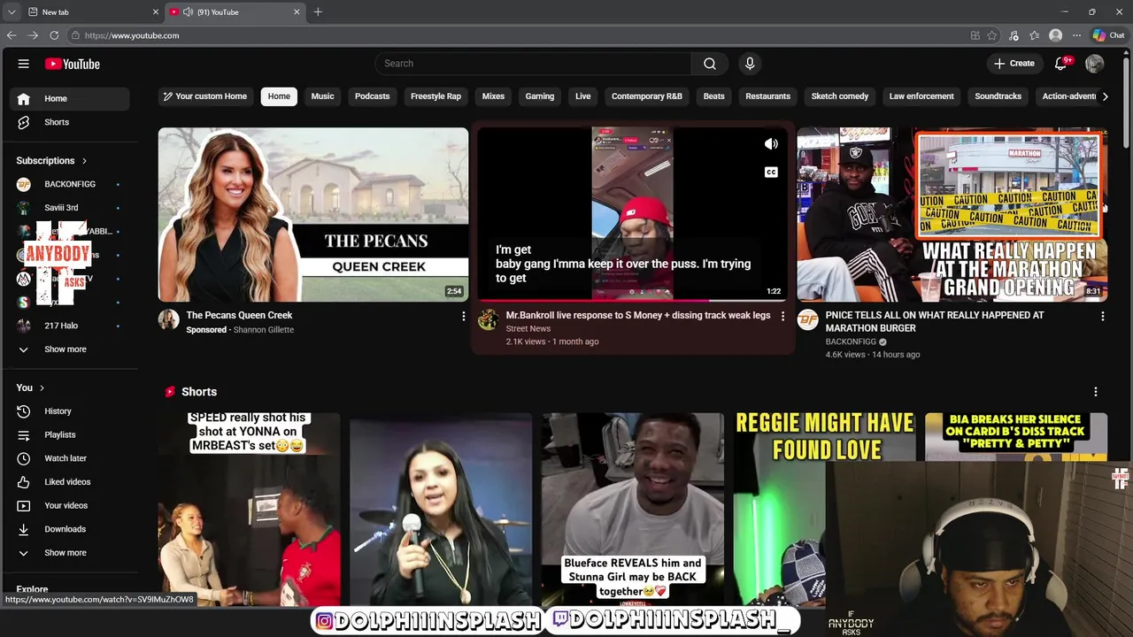
Task: Select Your custom Home chip
Action: tap(205, 96)
